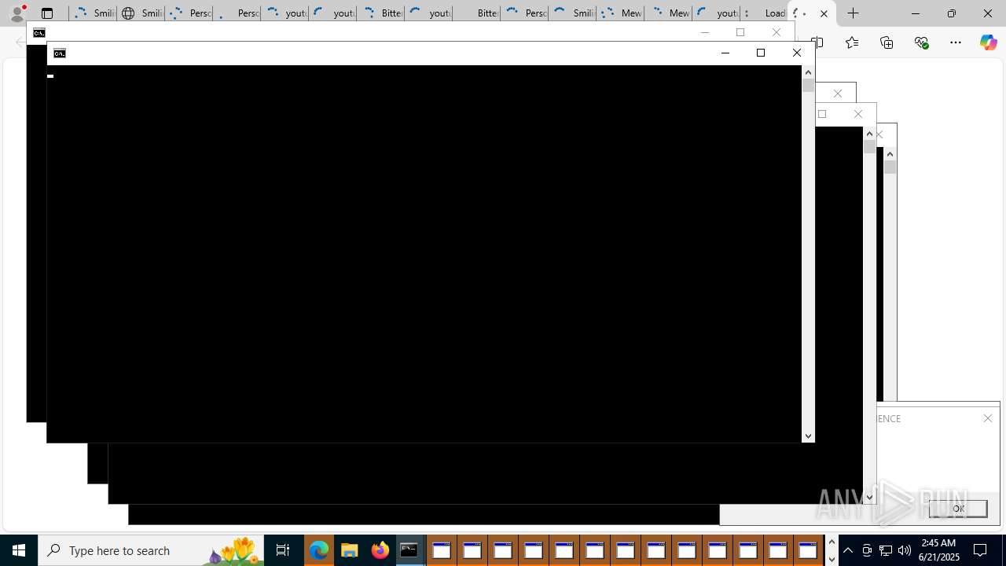Show previous row of taskbar apps
Screen dimensions: 1006x566
pyautogui.click(x=832, y=542)
